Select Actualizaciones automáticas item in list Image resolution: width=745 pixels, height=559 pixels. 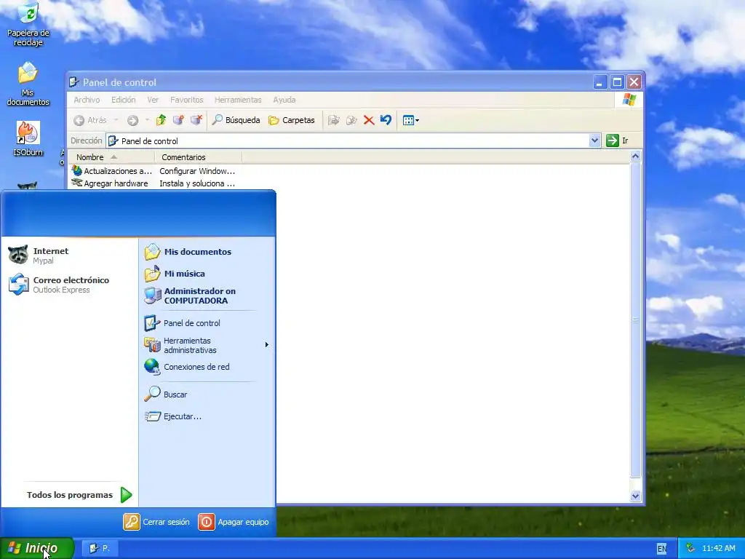click(112, 171)
